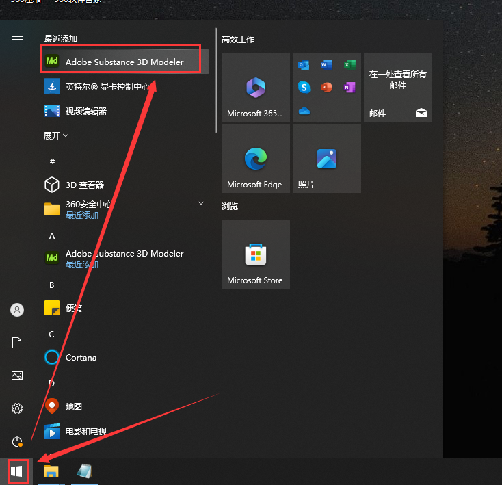This screenshot has height=485, width=502.
Task: Launch Adobe Substance 3D Modeler under recently added
Action: (124, 62)
